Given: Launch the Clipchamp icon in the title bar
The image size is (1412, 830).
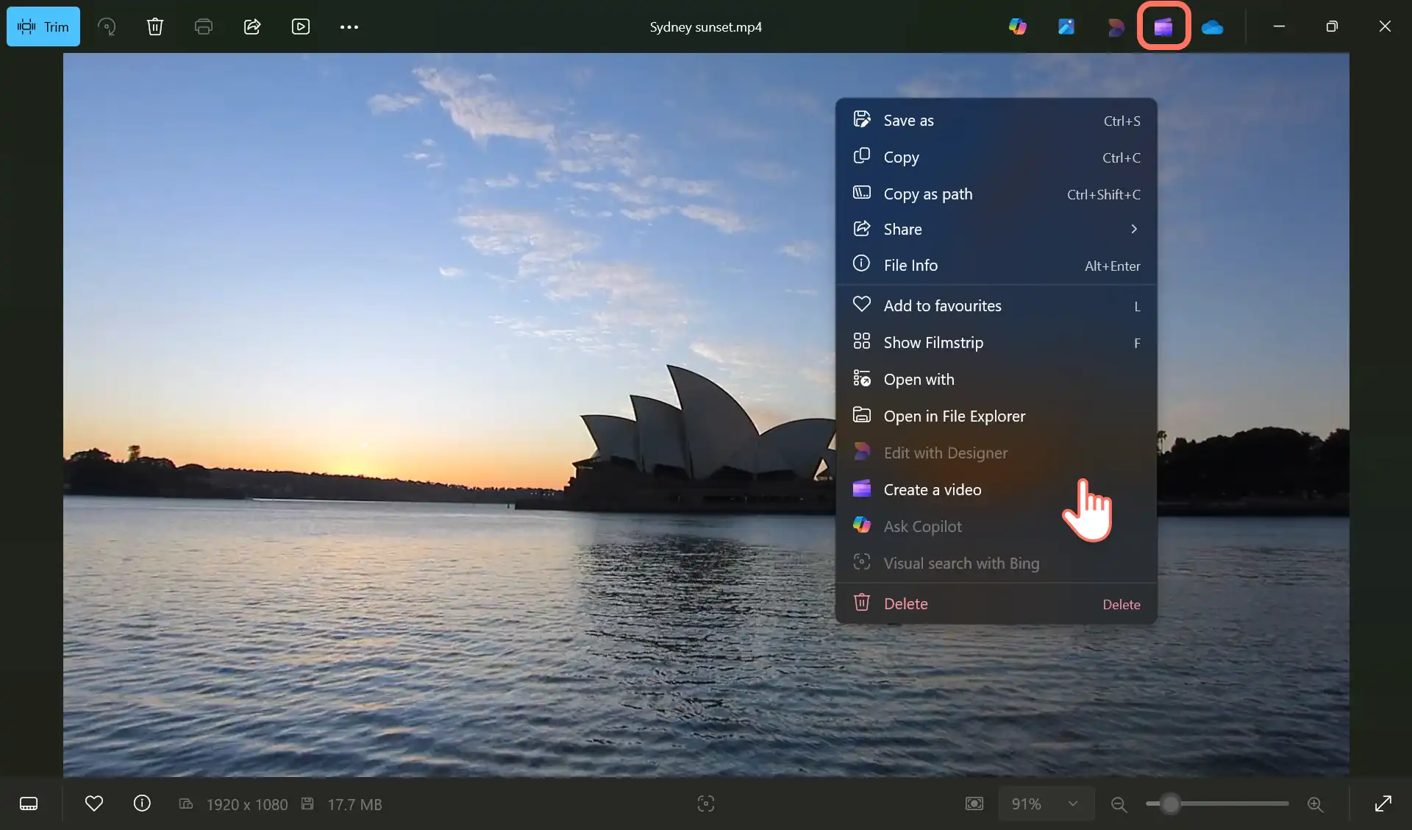Looking at the screenshot, I should [1163, 26].
